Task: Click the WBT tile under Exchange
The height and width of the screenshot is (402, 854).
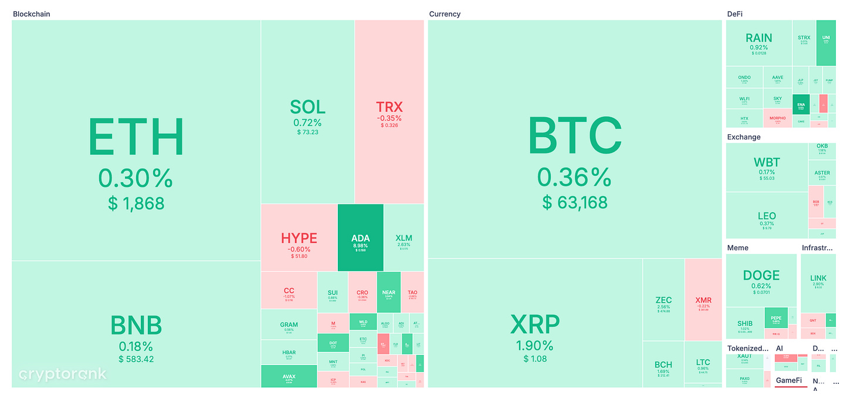Action: click(767, 168)
